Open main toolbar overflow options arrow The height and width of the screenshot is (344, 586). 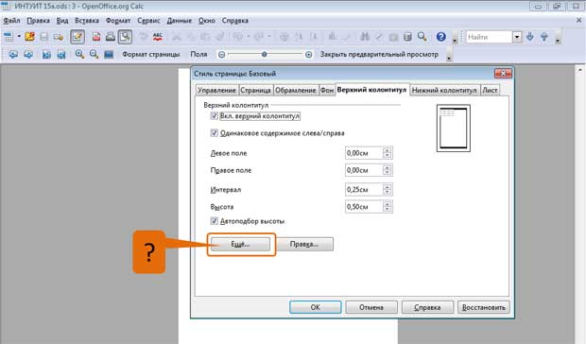[455, 40]
